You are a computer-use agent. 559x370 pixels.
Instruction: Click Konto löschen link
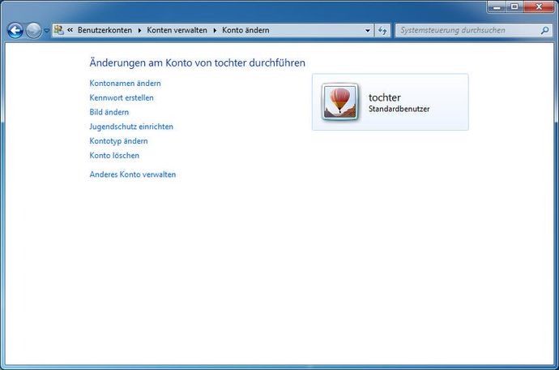[114, 155]
